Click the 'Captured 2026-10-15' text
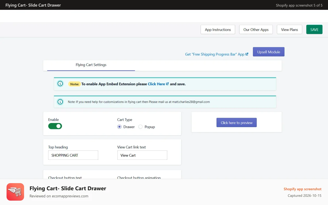Screen dimensions: 328x205 point(304,196)
